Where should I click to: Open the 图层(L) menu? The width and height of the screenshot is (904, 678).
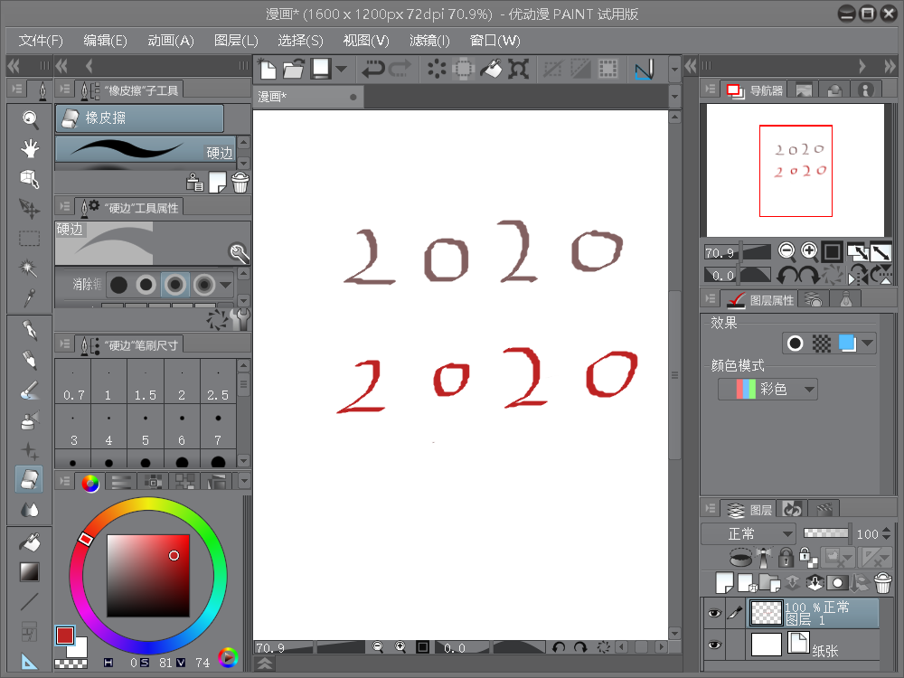236,41
